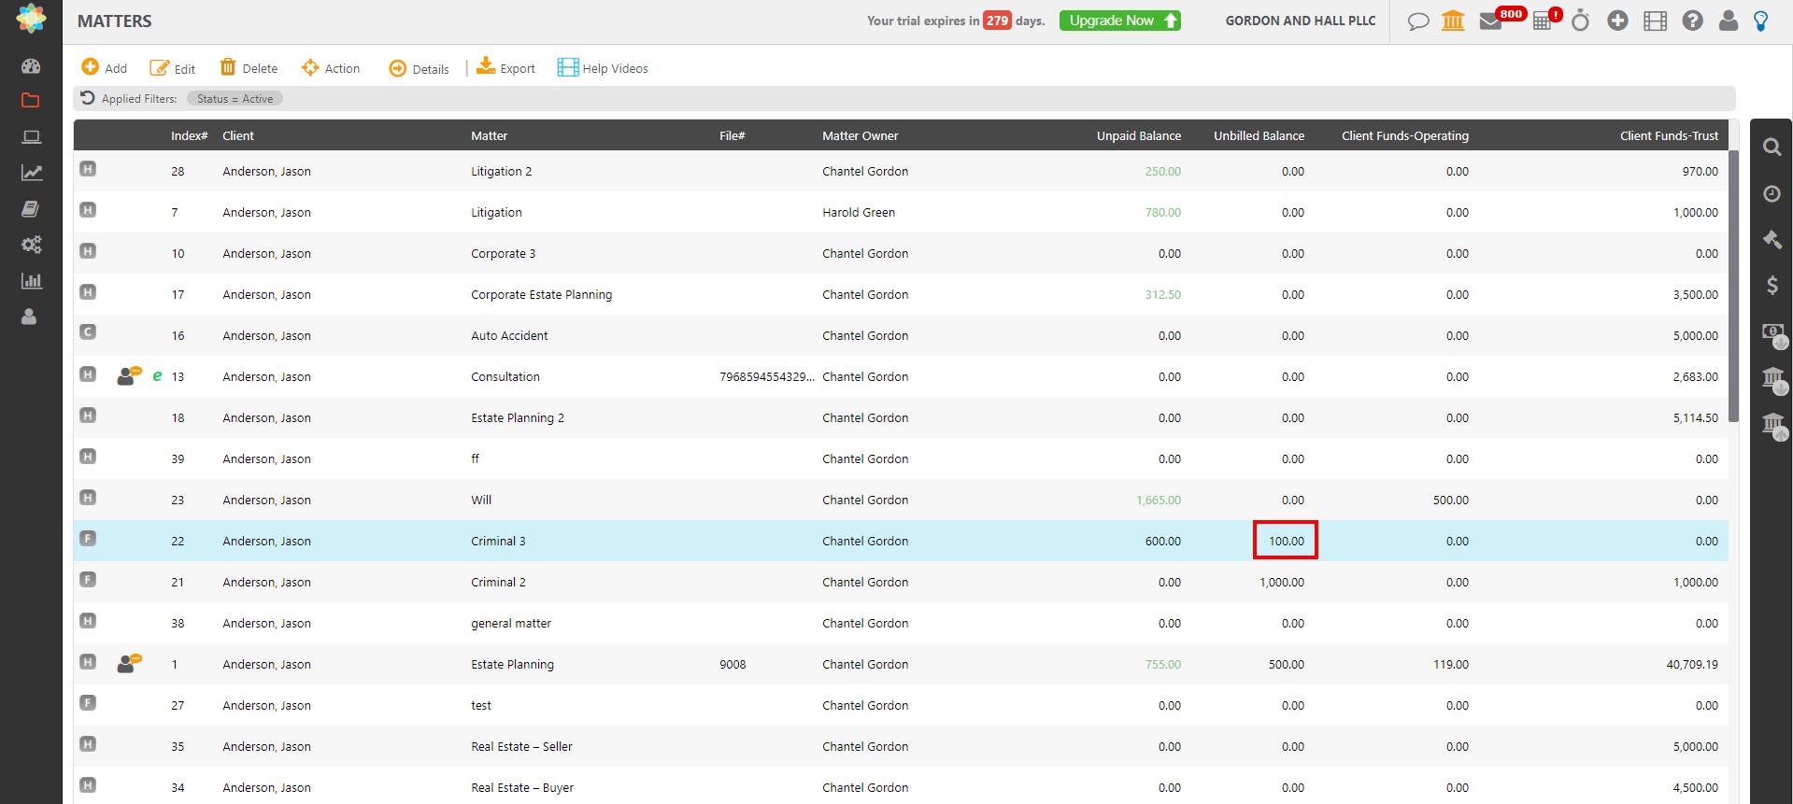Click the plus circle quick-add icon in header
1793x804 pixels.
[1617, 21]
